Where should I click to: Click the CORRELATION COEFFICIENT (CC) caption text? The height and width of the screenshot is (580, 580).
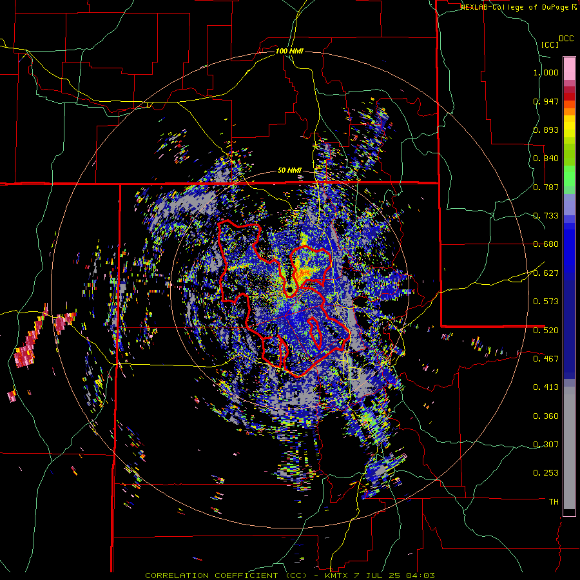(x=226, y=575)
